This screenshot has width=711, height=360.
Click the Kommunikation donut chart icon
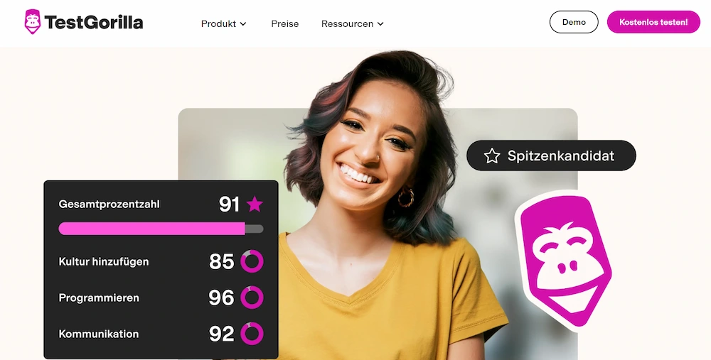pos(252,334)
